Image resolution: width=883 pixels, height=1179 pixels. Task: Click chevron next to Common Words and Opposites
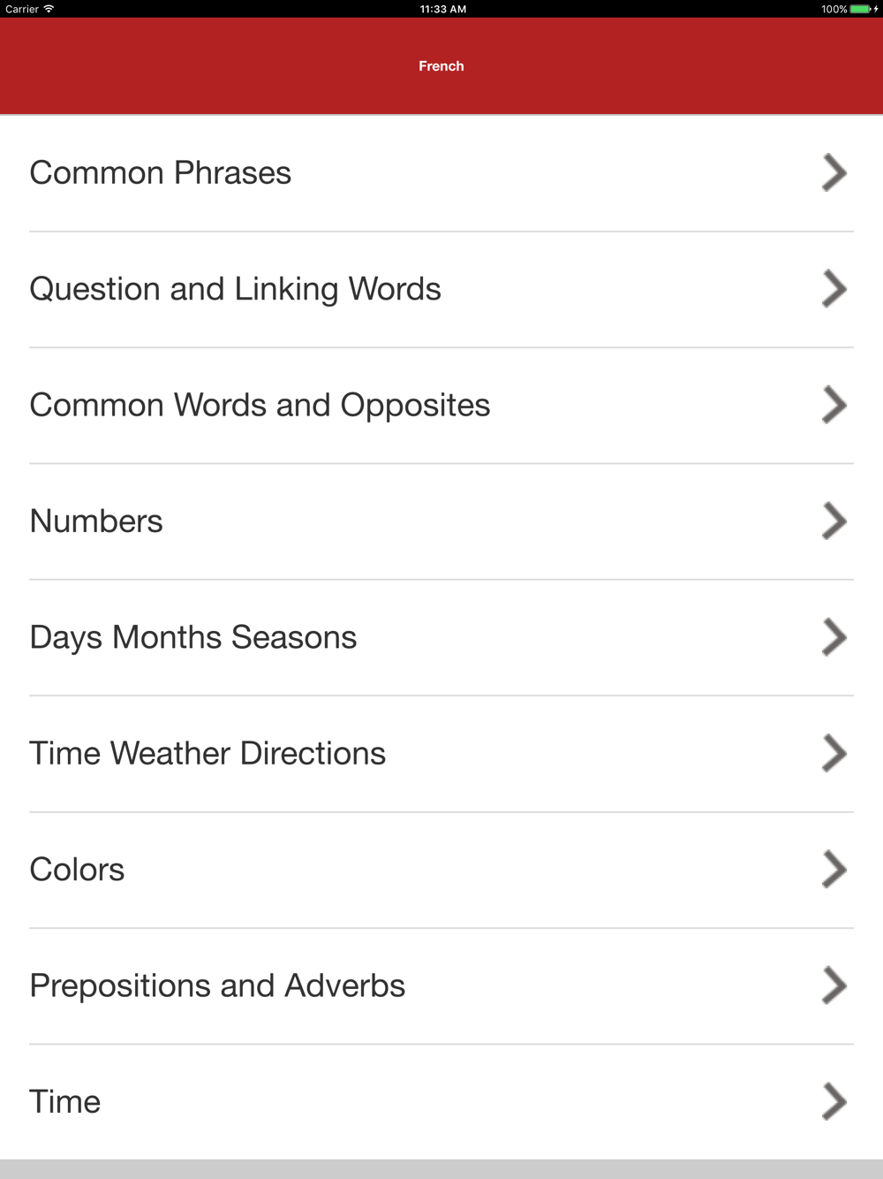click(834, 405)
